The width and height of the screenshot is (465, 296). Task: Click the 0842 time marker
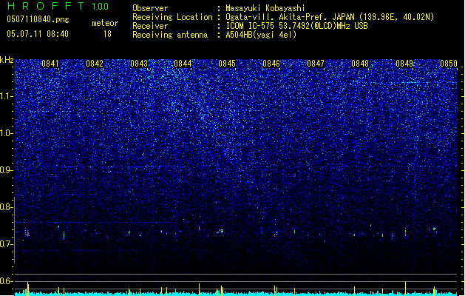pyautogui.click(x=95, y=64)
